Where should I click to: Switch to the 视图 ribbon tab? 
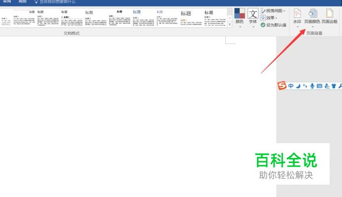click(x=22, y=1)
